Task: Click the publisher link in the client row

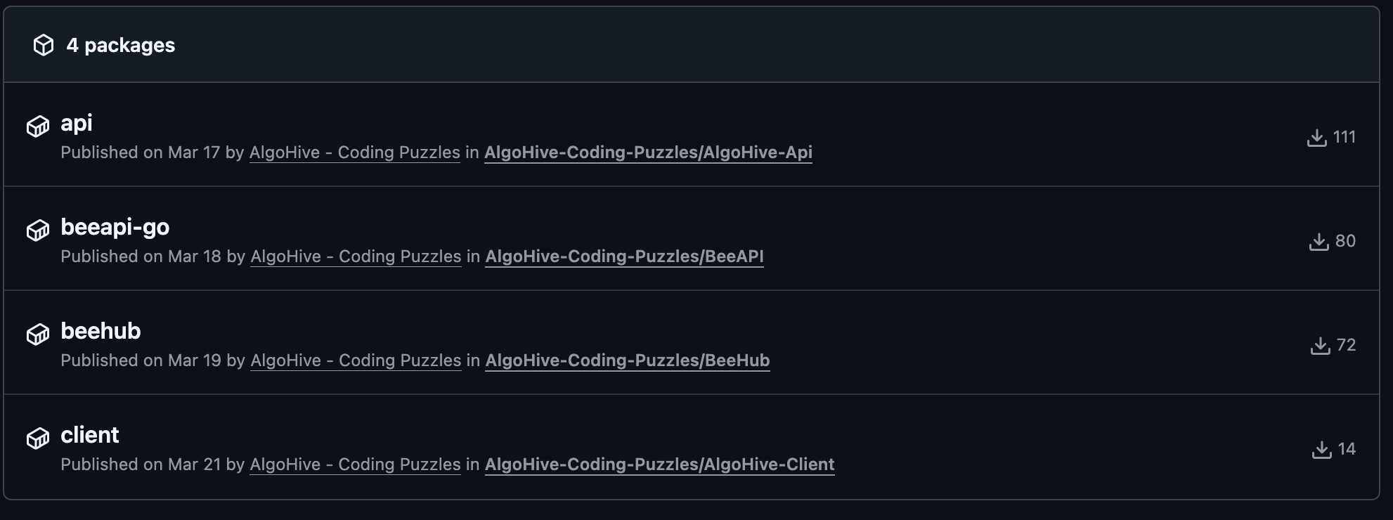Action: point(355,464)
